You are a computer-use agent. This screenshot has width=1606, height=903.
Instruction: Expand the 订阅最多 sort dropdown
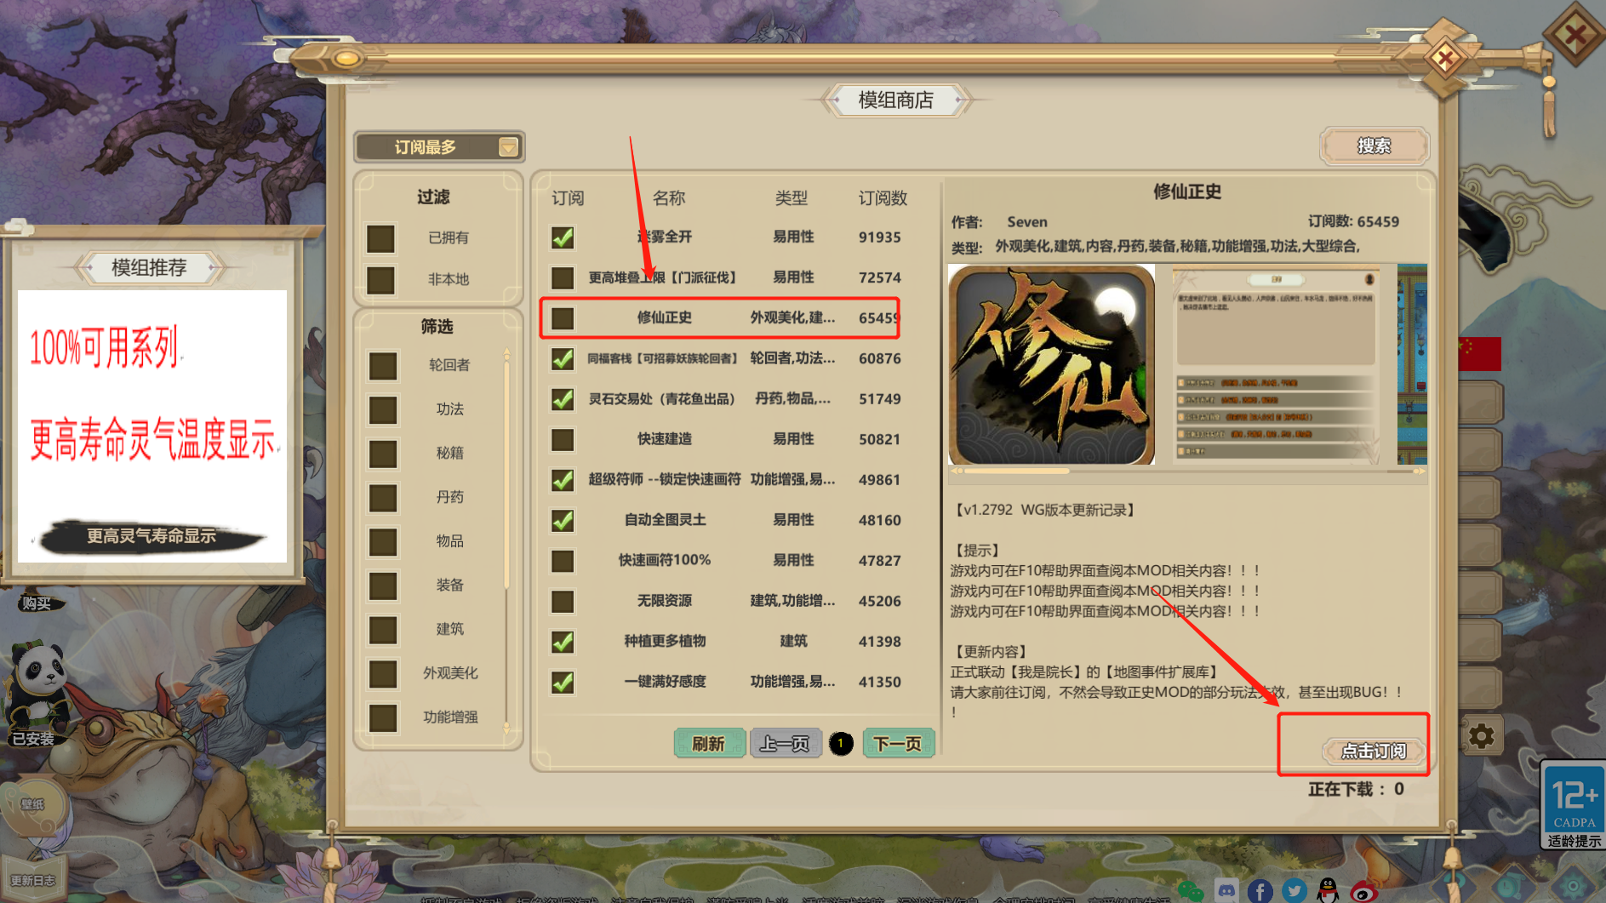[439, 147]
